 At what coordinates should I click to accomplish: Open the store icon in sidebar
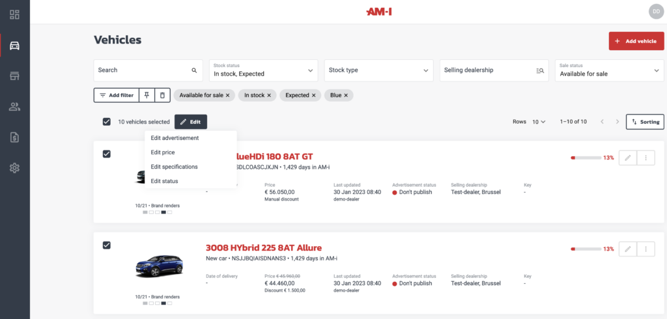click(x=14, y=76)
